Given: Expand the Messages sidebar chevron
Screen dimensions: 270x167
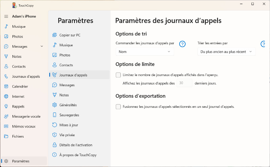Looking at the screenshot, I should point(42,46).
